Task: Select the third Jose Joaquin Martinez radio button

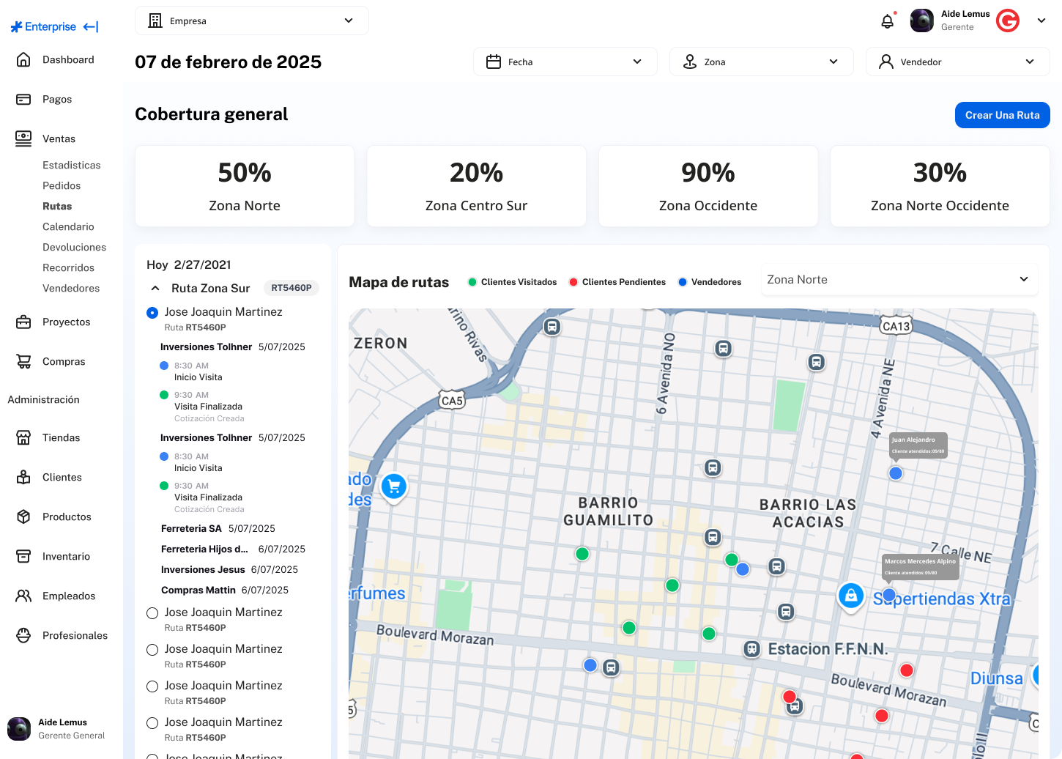Action: point(152,650)
